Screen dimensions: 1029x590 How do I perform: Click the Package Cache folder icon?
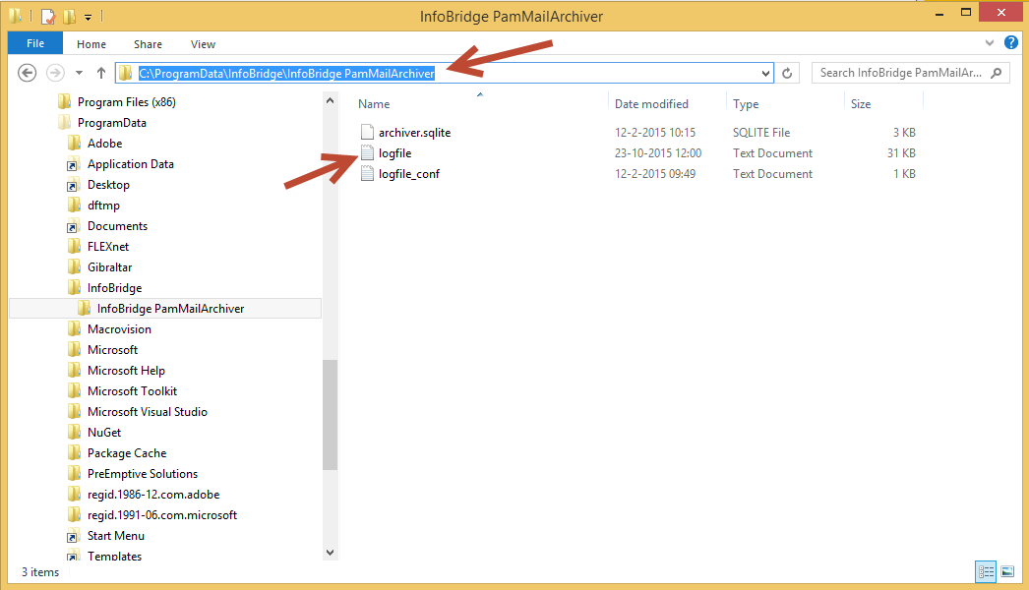74,453
